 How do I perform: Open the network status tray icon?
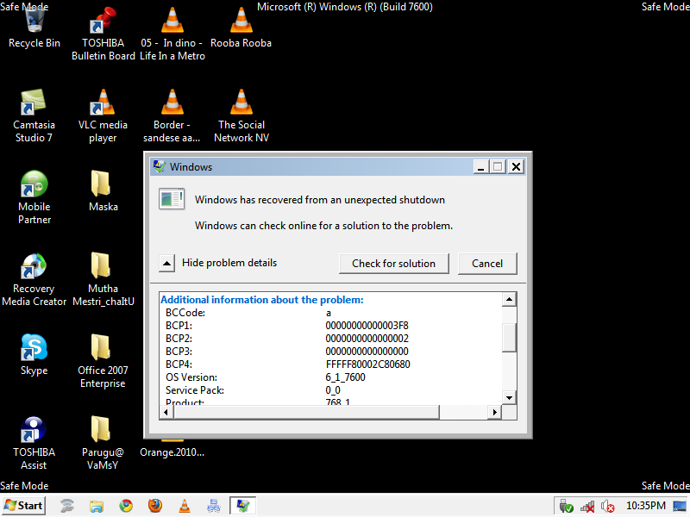coord(587,507)
